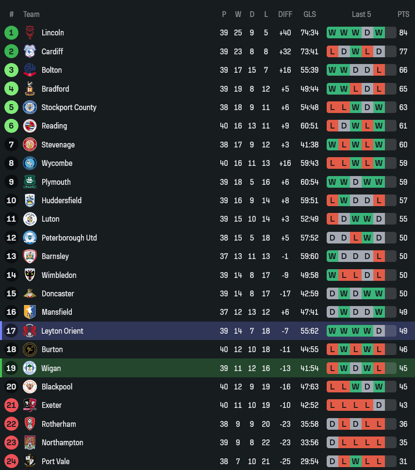Click the draw badge in Exeter's Last 5
This screenshot has height=470, width=415.
coord(379,405)
